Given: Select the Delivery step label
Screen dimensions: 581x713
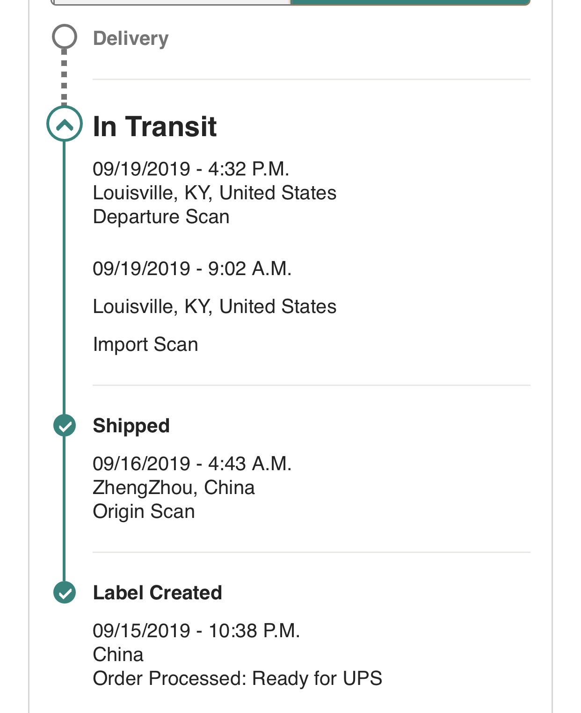Looking at the screenshot, I should click(x=131, y=38).
